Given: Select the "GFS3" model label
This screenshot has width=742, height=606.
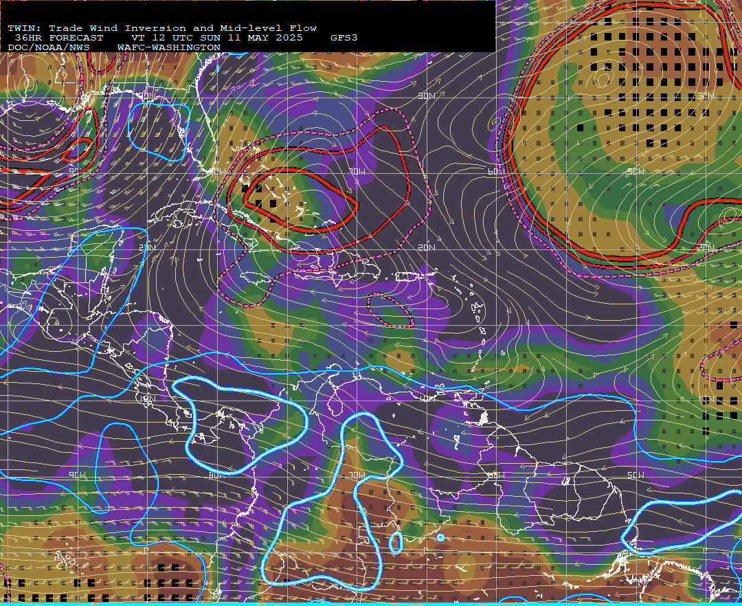Looking at the screenshot, I should 344,38.
